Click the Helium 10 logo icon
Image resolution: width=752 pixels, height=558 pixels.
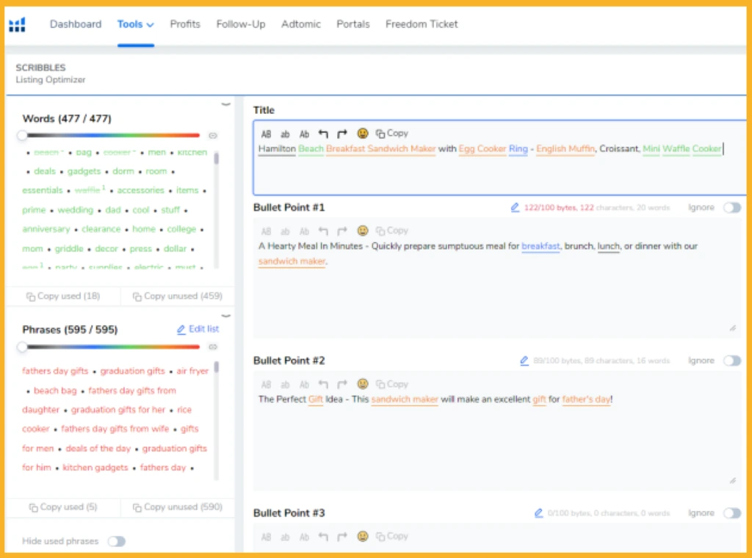pos(17,25)
